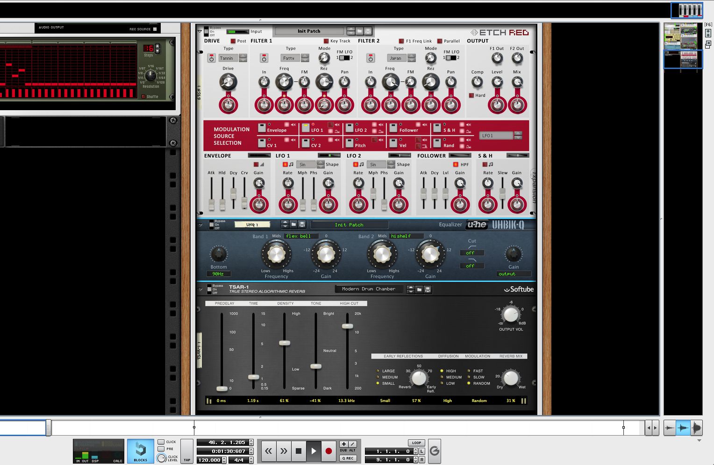Click the TAP tempo button
This screenshot has width=714, height=465.
point(187,451)
